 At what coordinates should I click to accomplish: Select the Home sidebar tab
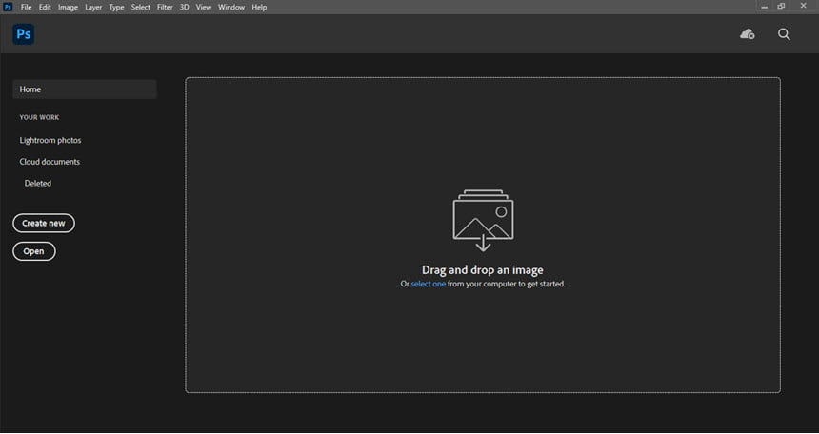[85, 89]
